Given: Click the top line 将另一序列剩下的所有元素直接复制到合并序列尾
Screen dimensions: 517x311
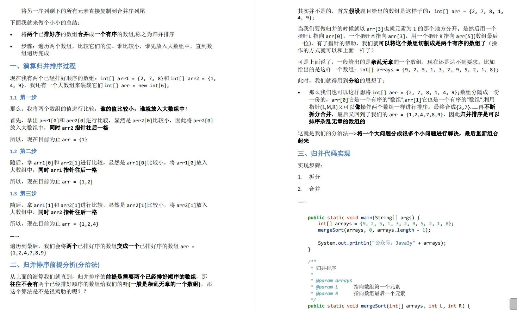Looking at the screenshot, I should pos(83,11).
